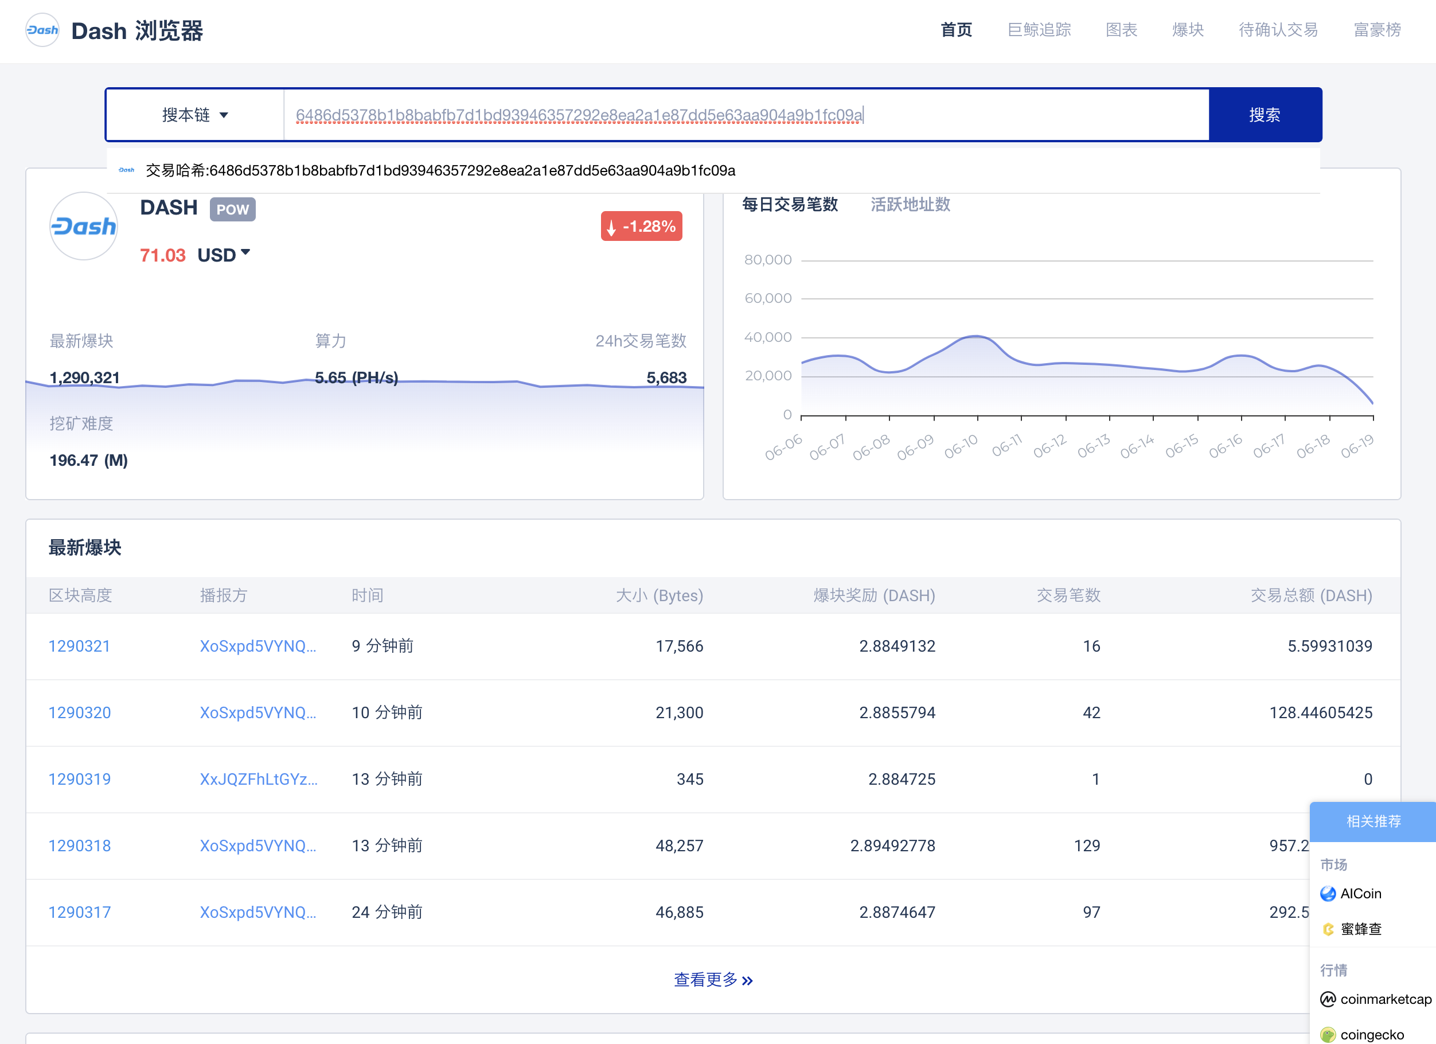The image size is (1436, 1044).
Task: Click the block size 48,257
Action: (x=680, y=846)
